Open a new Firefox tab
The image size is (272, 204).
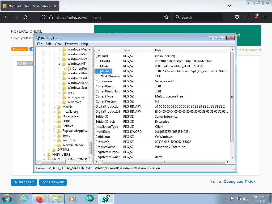point(65,6)
